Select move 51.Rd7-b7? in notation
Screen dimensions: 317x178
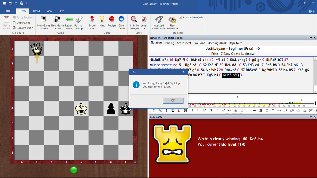click(x=275, y=60)
